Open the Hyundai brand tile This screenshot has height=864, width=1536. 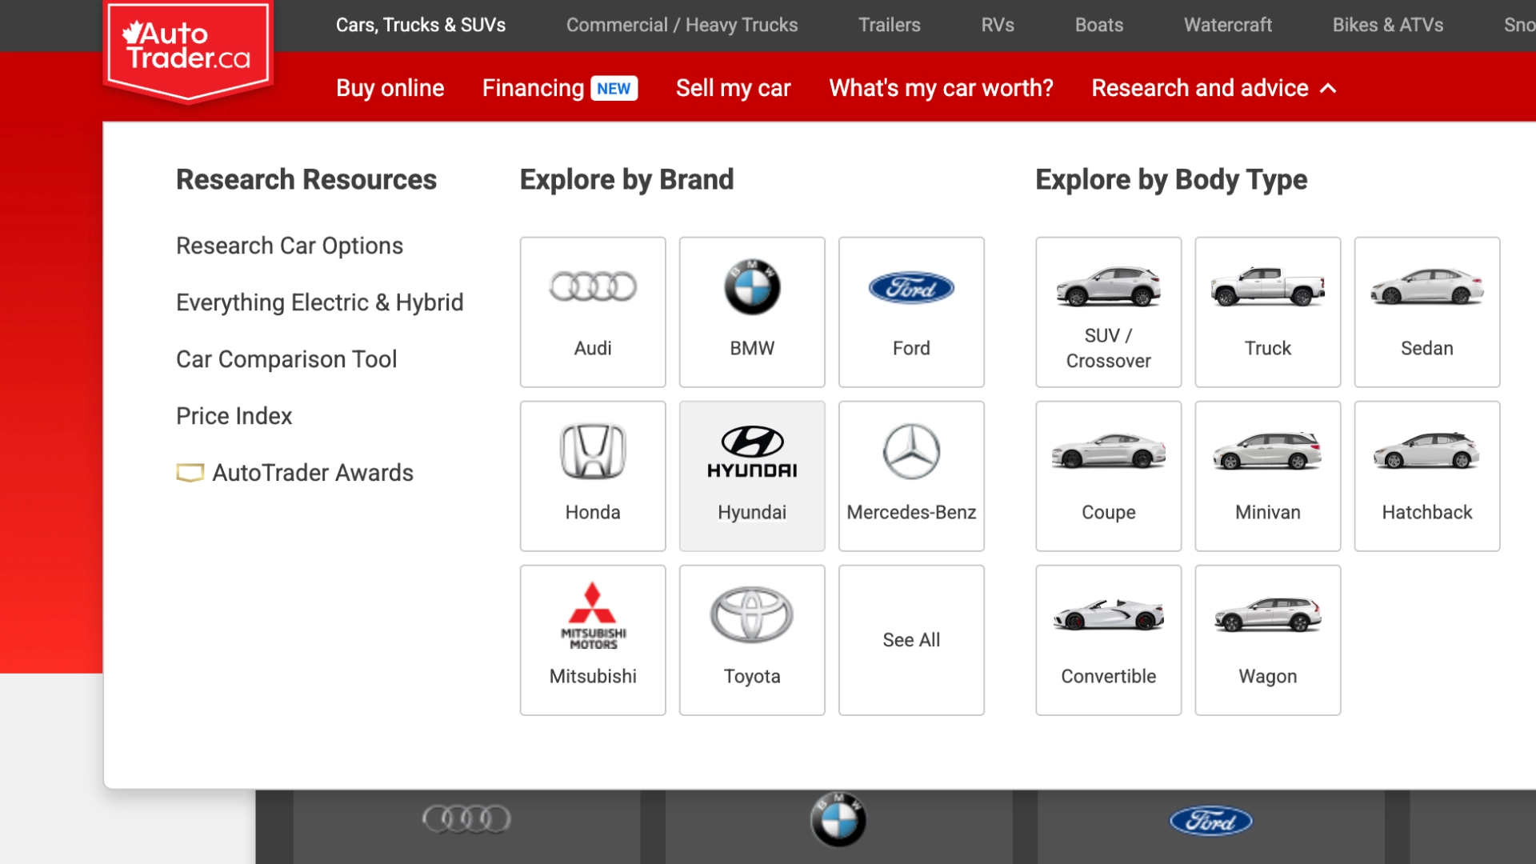[752, 476]
